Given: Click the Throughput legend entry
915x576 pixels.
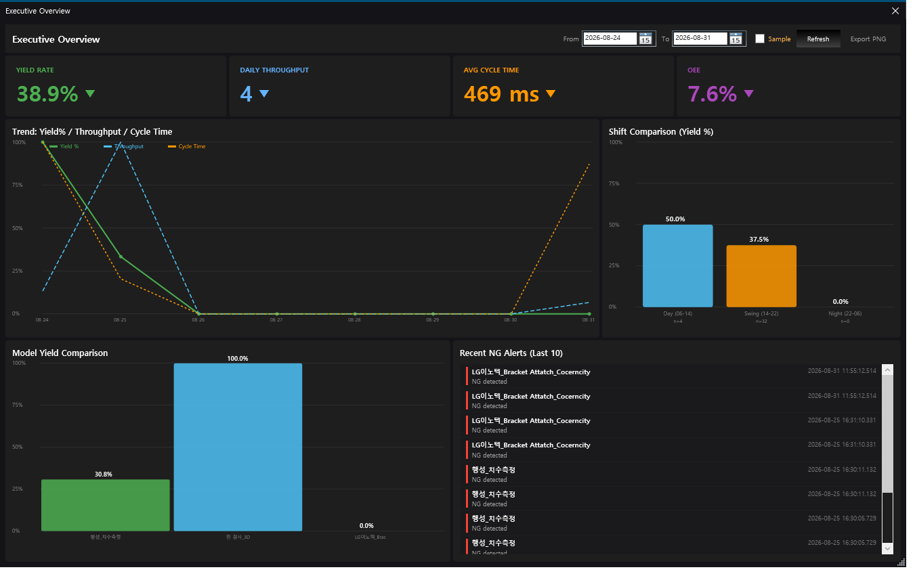Looking at the screenshot, I should tap(123, 146).
